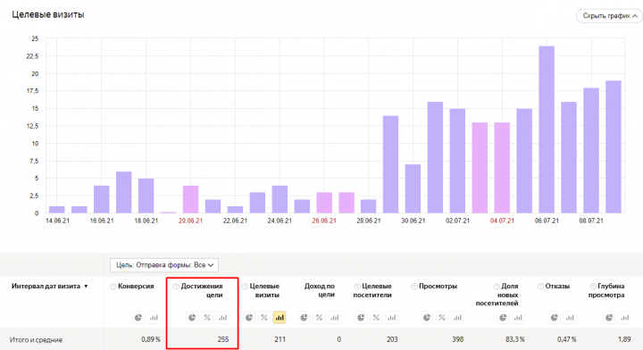This screenshot has width=643, height=350.
Task: Sort table by Глубина просмотра header
Action: [606, 290]
